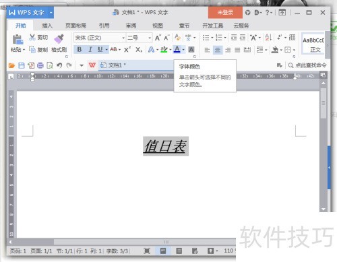Open numbered list dropdown arrow
The height and width of the screenshot is (262, 337).
pyautogui.click(x=225, y=38)
